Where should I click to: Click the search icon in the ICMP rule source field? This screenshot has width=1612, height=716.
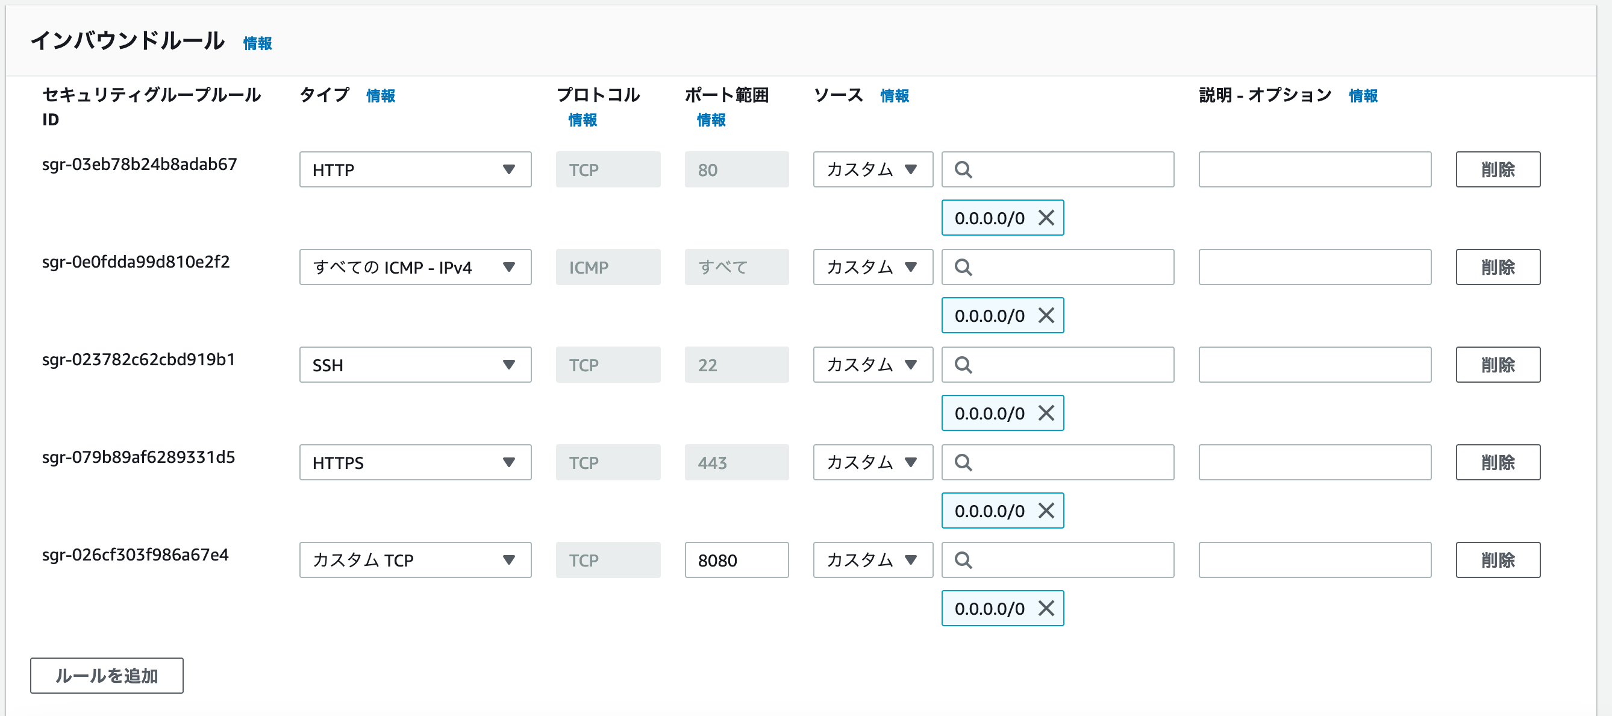tap(964, 266)
